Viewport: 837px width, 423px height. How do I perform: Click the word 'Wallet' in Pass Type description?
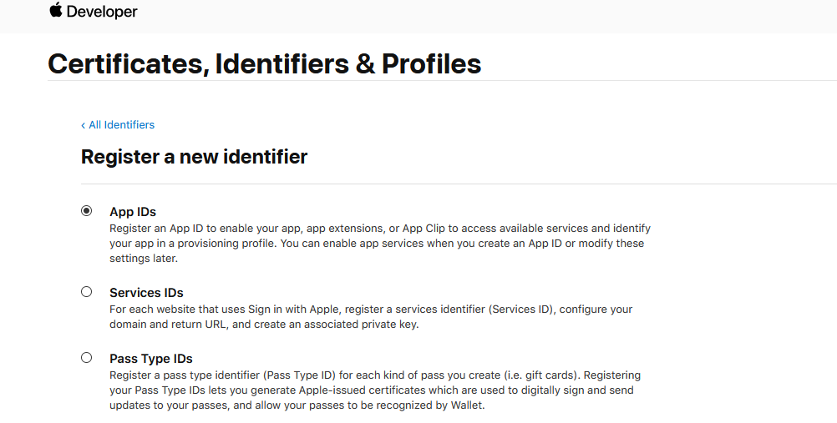466,406
